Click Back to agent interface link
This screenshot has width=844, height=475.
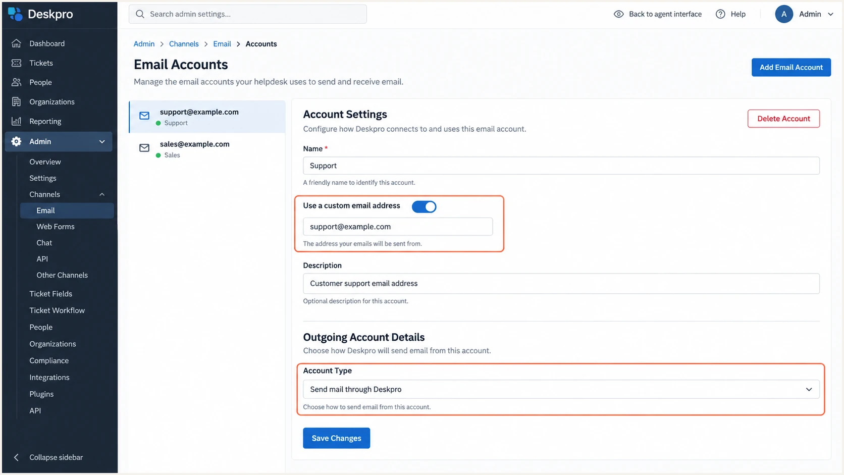(x=665, y=14)
